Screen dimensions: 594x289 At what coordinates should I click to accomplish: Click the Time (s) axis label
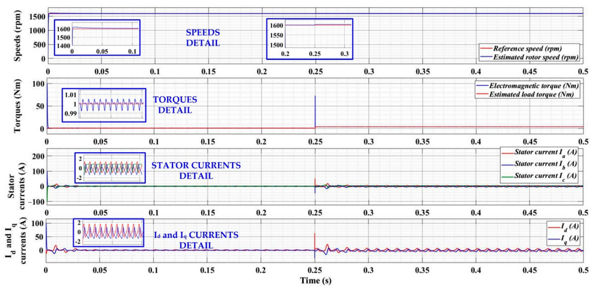[x=315, y=281]
